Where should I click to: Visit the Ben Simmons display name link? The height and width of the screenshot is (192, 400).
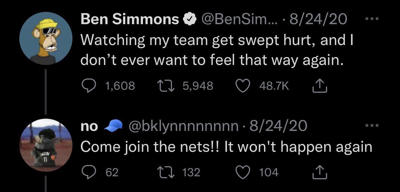(x=130, y=20)
